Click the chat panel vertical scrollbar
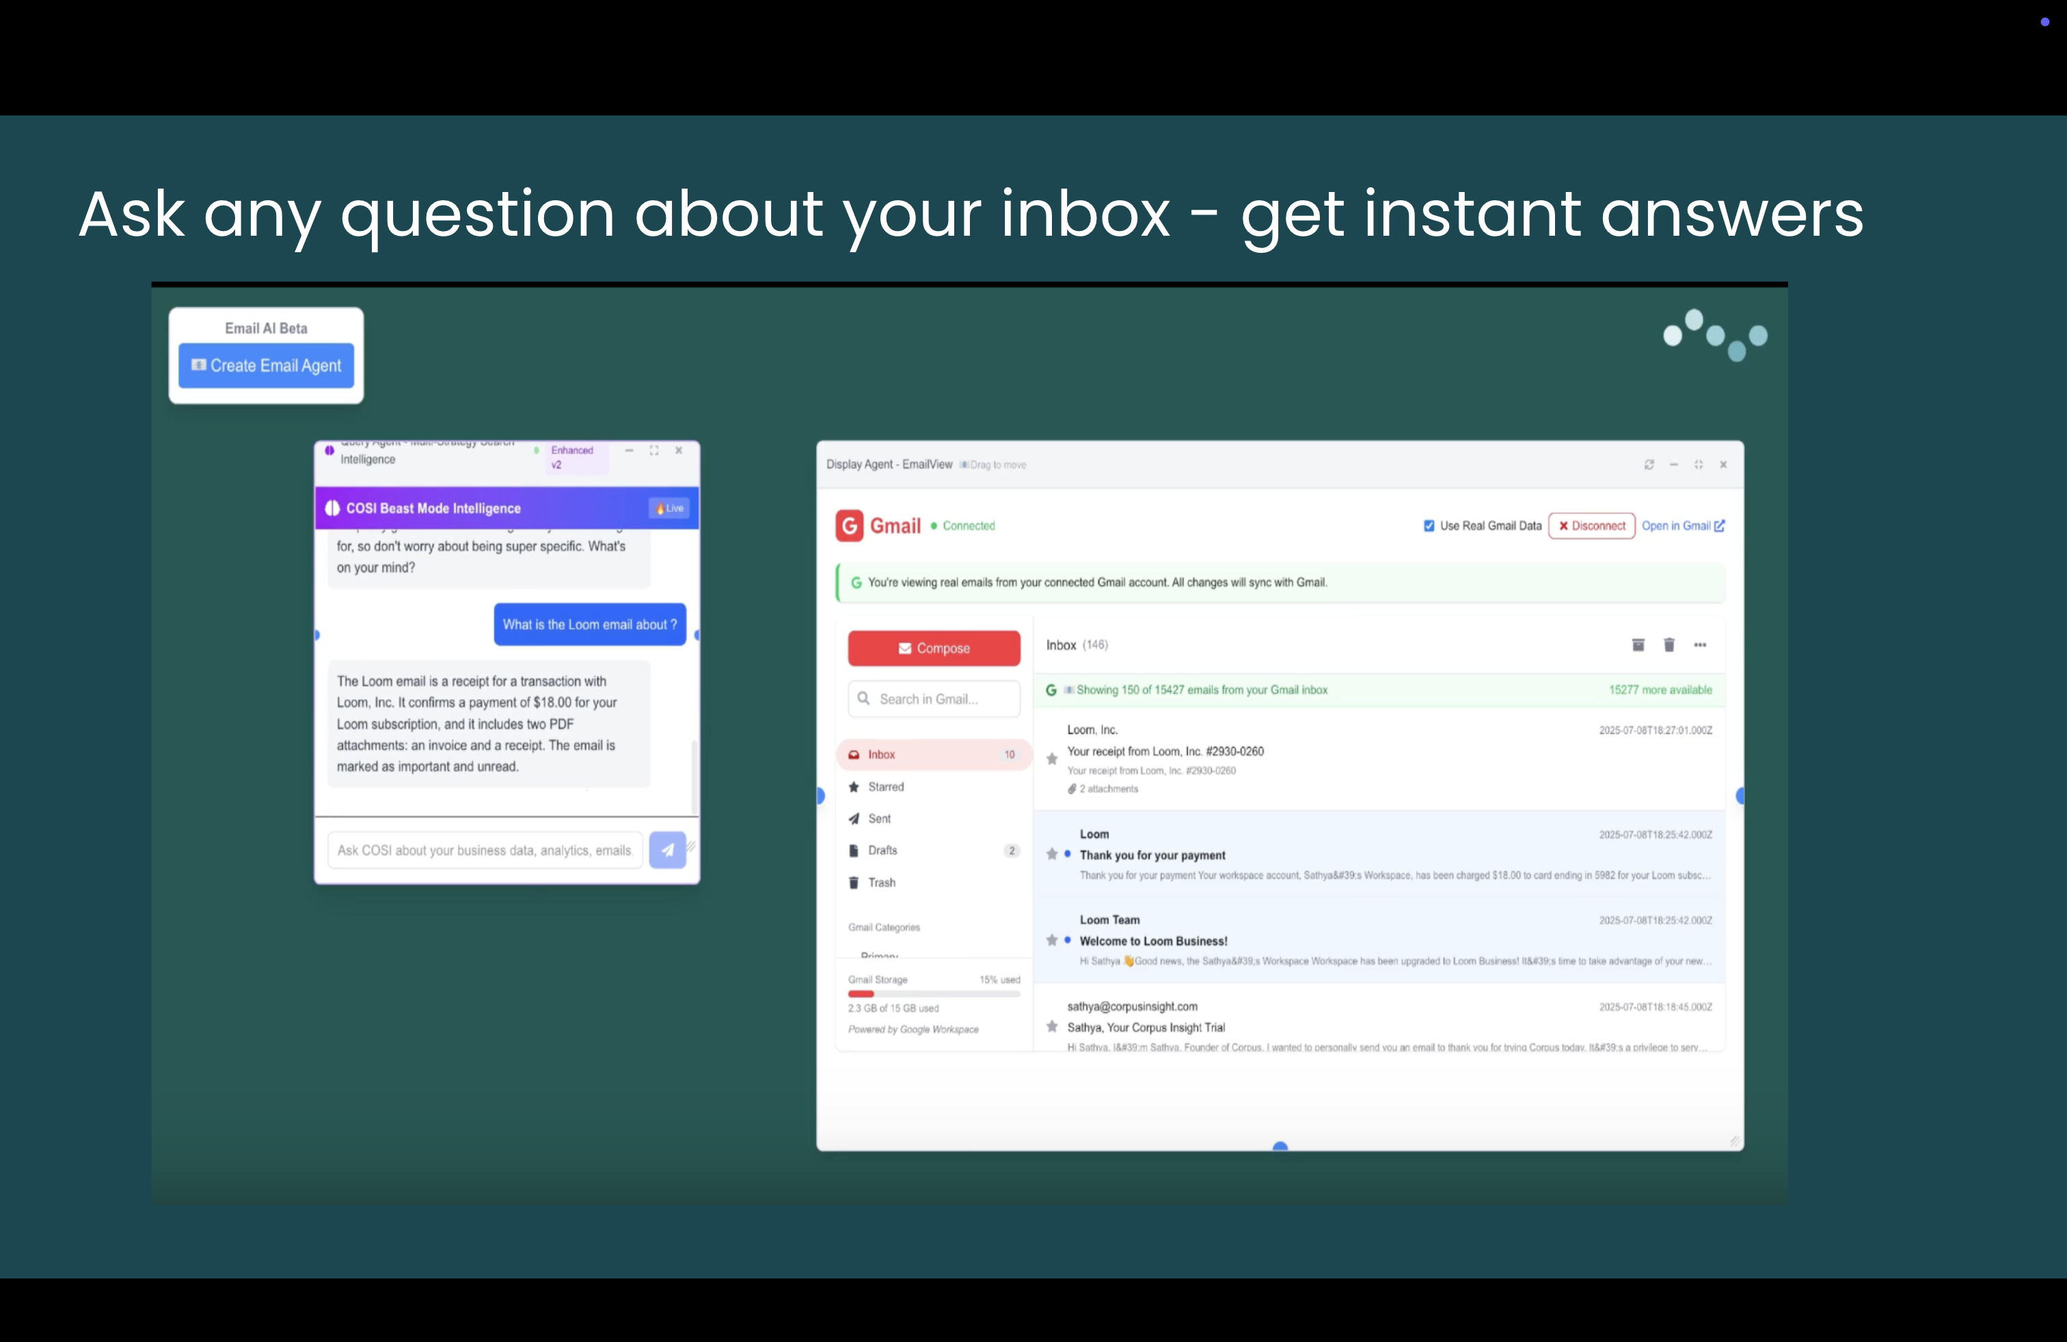This screenshot has height=1342, width=2067. [x=693, y=777]
